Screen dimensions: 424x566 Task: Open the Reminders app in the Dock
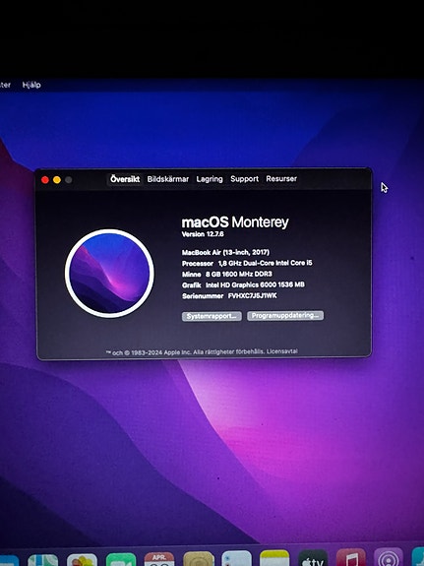click(x=237, y=559)
